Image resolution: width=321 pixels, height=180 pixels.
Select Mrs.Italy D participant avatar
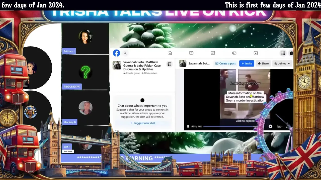point(86,108)
